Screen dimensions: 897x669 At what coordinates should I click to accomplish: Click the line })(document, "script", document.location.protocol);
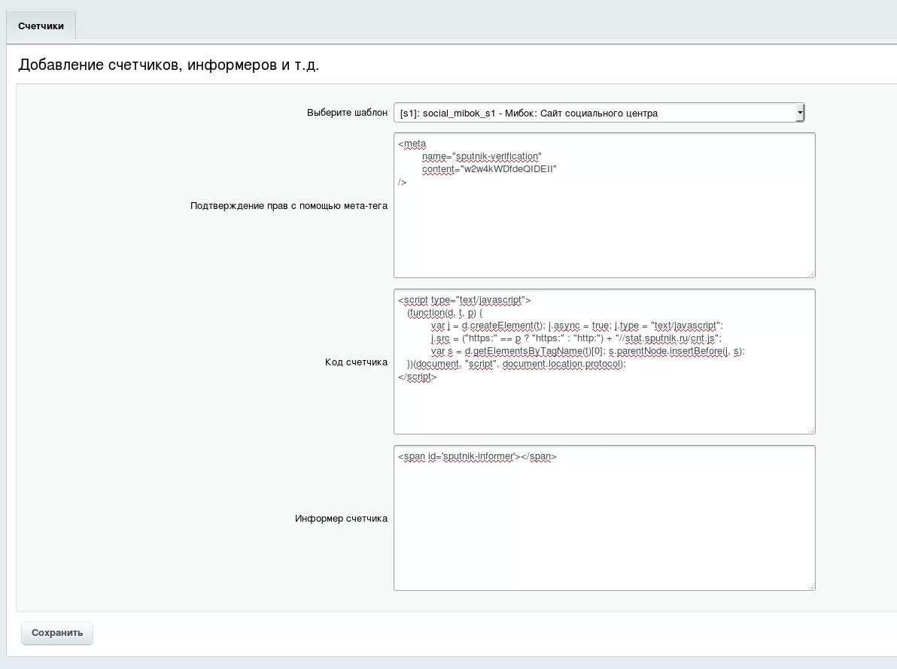click(516, 364)
